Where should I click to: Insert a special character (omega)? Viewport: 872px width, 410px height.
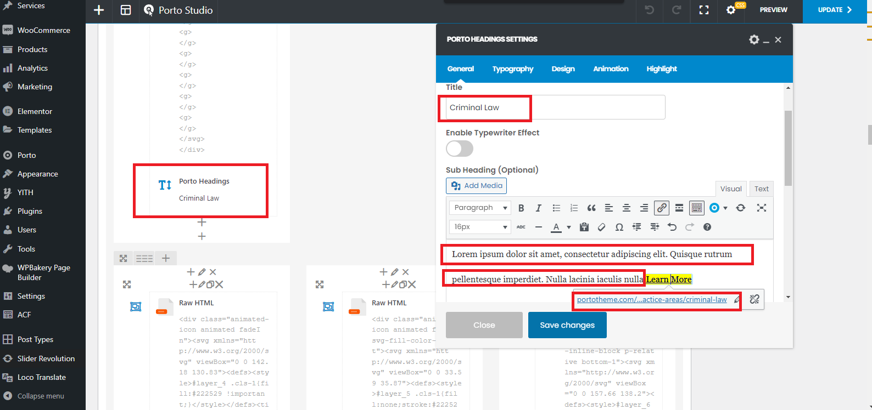(x=619, y=227)
